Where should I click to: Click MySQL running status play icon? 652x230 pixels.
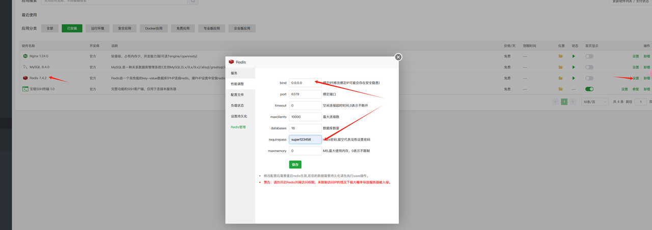pos(574,67)
